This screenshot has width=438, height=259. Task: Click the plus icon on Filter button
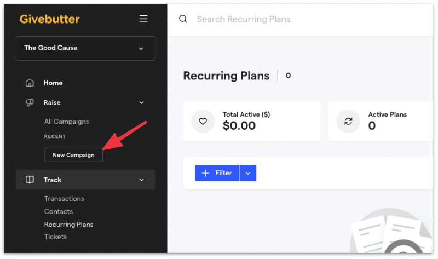[205, 173]
